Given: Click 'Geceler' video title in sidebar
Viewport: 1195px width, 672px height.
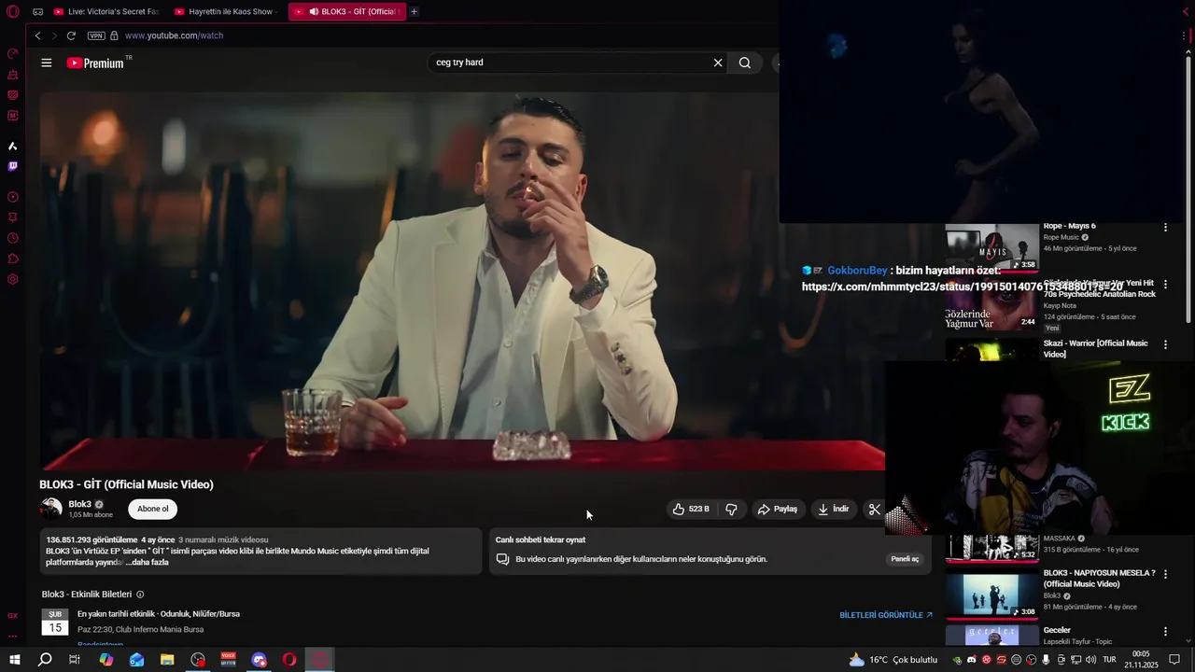Looking at the screenshot, I should pyautogui.click(x=1057, y=630).
